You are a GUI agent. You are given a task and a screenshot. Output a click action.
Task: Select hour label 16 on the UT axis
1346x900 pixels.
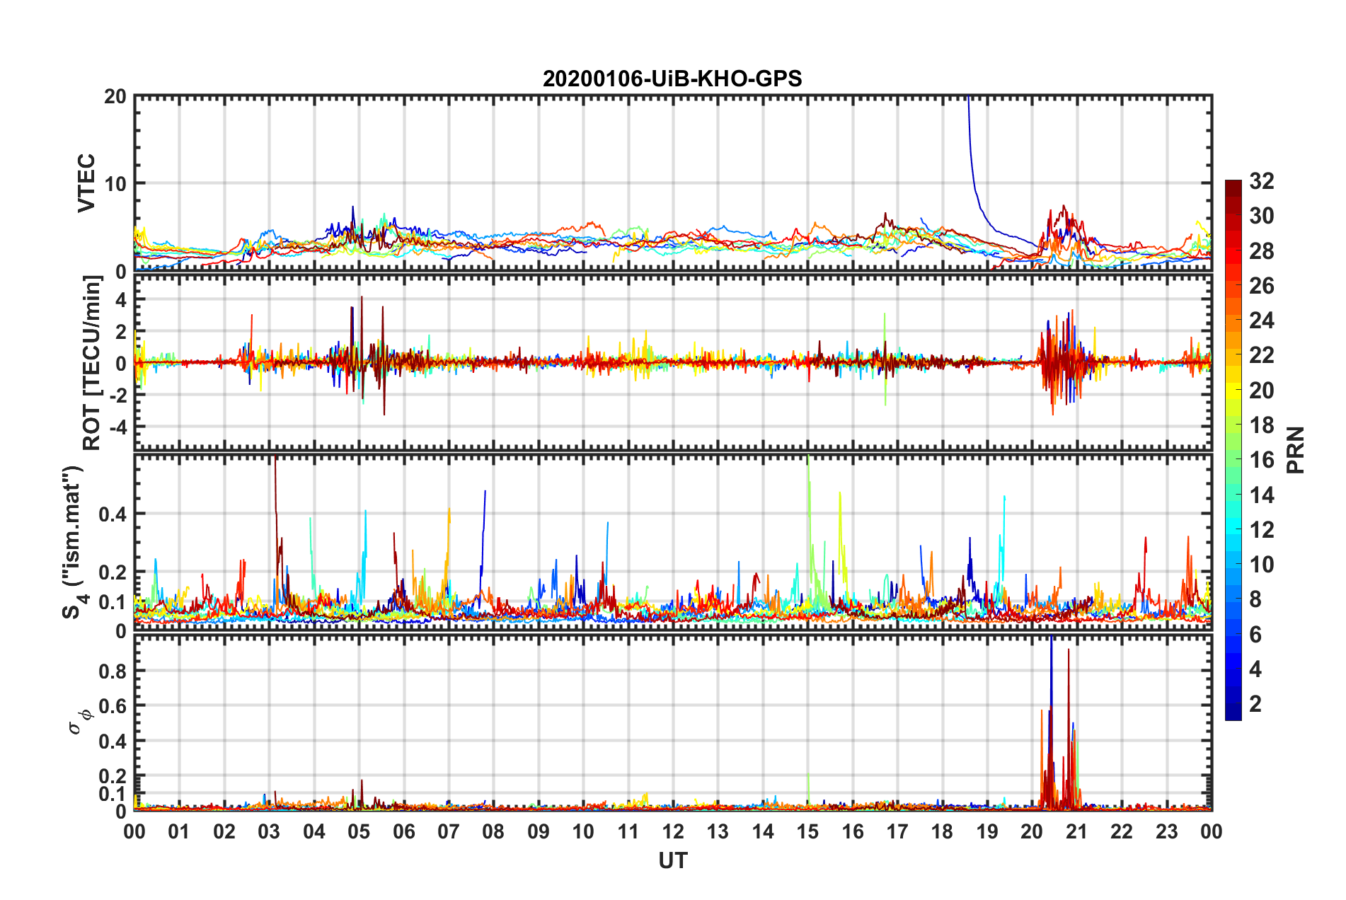coord(853,831)
